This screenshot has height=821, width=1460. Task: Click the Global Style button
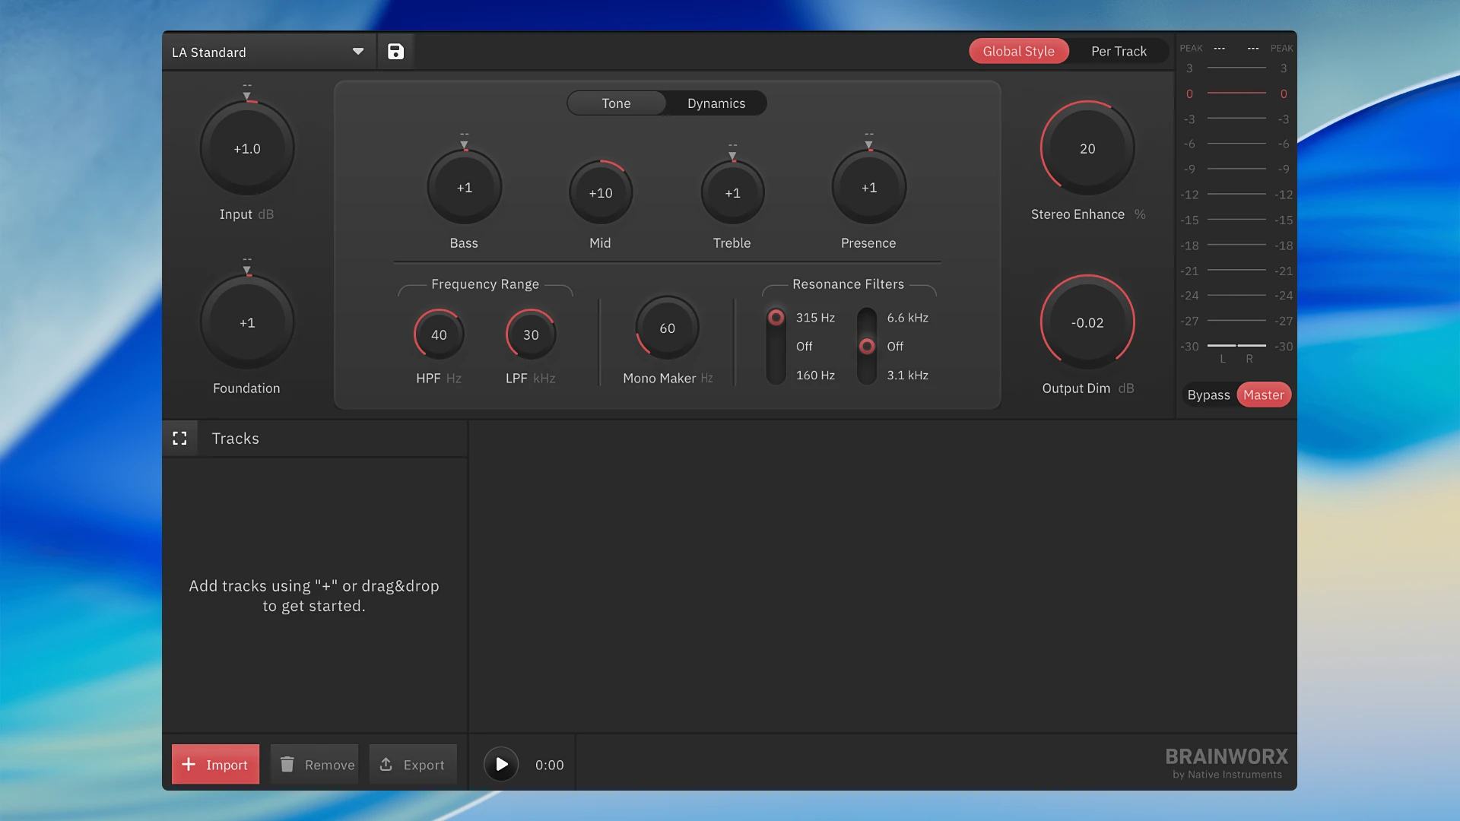[x=1018, y=51]
